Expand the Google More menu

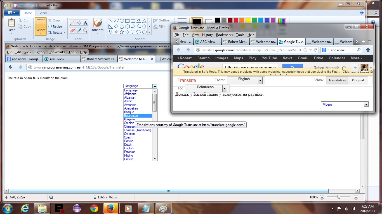click(x=356, y=58)
